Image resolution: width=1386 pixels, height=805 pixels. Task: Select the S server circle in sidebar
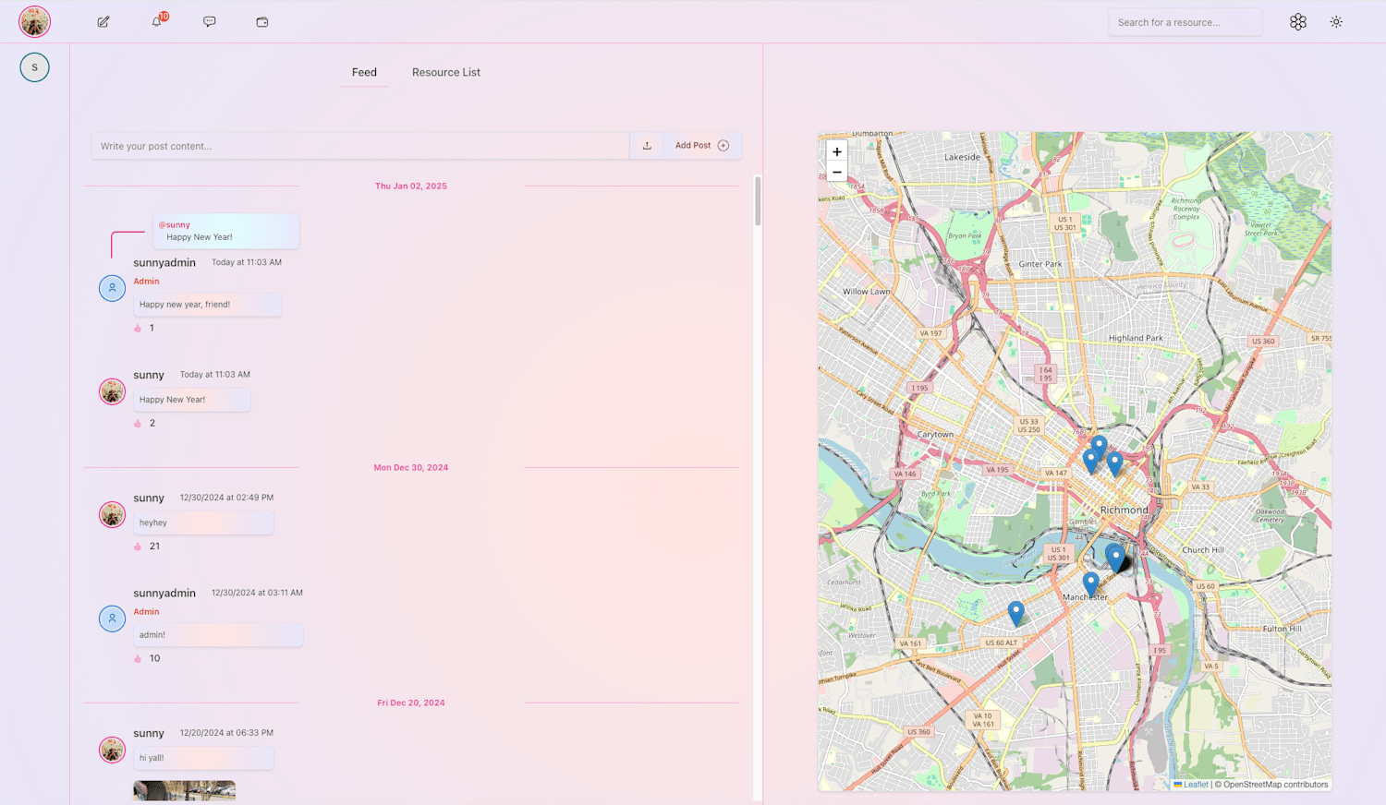coord(34,67)
